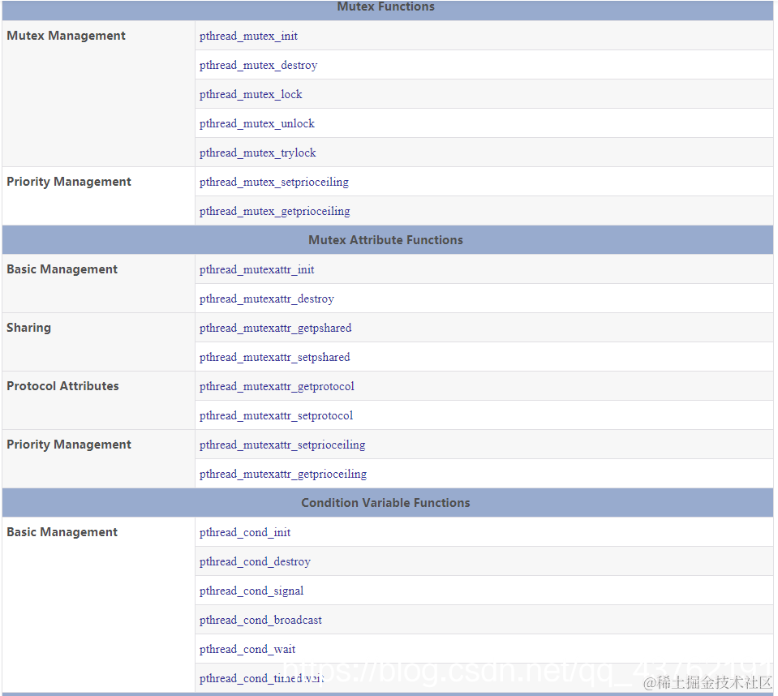Screen dimensions: 778x696
Task: Click pthread_mutex_lock function link
Action: tap(251, 94)
